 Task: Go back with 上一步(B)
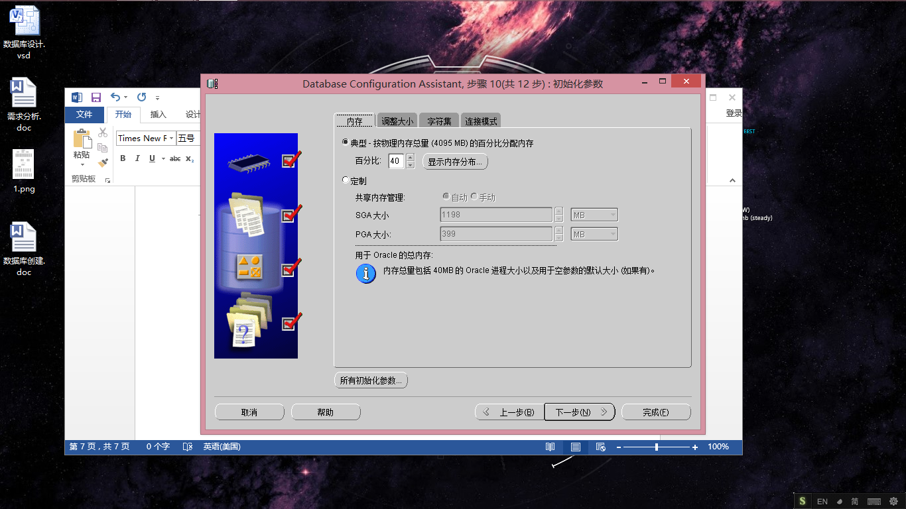pyautogui.click(x=509, y=412)
